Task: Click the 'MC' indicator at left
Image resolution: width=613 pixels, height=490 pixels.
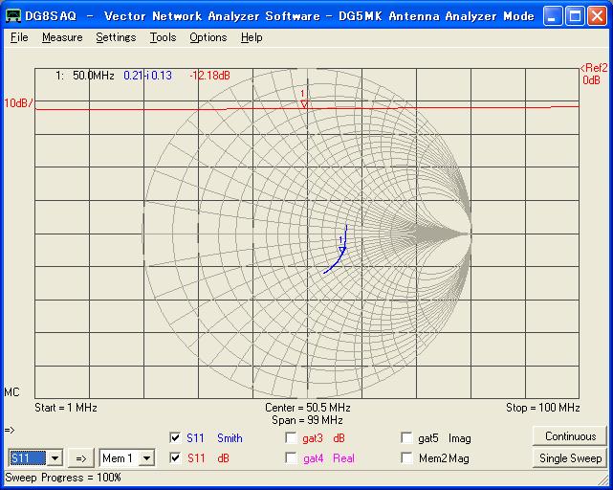Action: (x=11, y=392)
